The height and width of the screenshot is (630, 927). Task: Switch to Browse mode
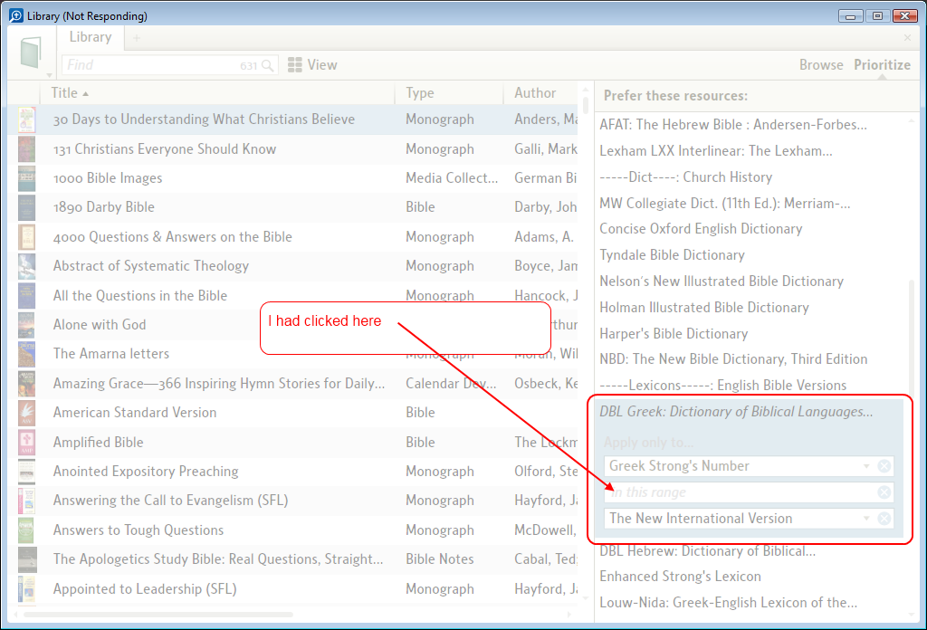click(821, 65)
